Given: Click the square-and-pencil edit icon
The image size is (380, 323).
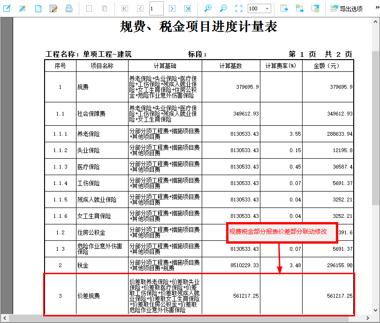Looking at the screenshot, I should click(x=8, y=8).
